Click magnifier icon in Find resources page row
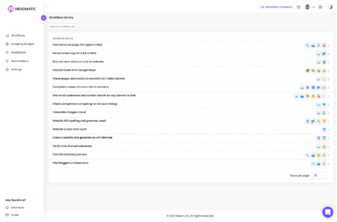The image size is (337, 222). pos(307,45)
